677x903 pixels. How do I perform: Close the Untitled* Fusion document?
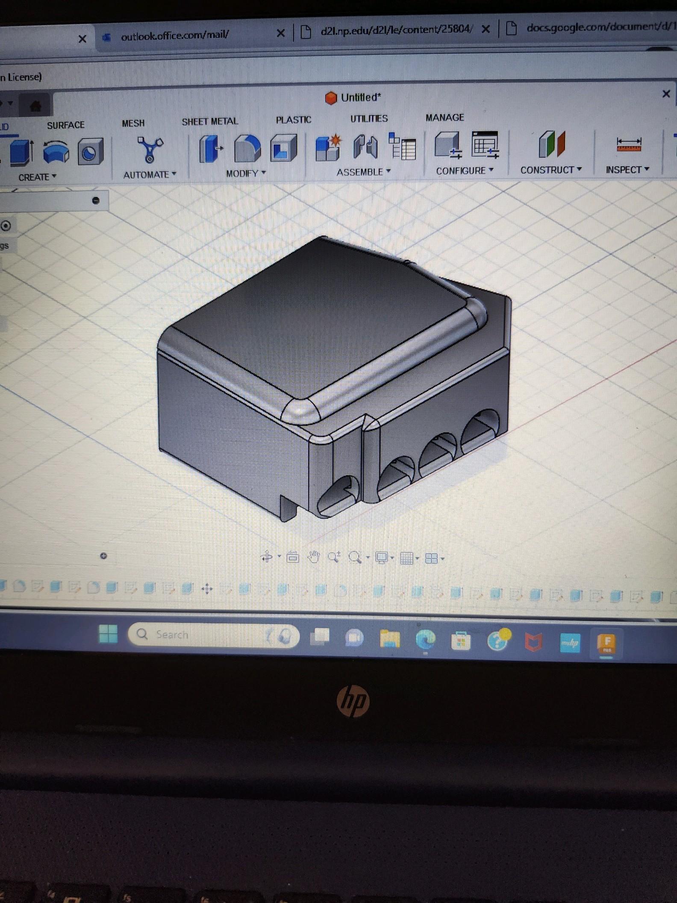666,94
